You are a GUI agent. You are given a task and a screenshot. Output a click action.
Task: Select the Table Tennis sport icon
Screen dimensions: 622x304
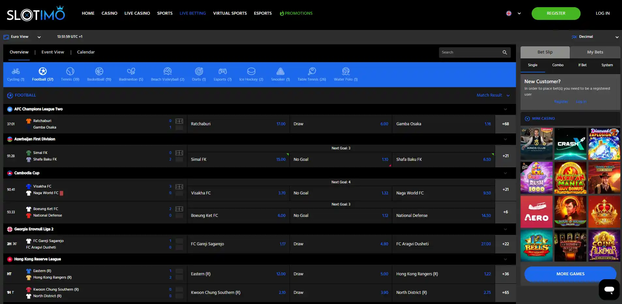(312, 71)
